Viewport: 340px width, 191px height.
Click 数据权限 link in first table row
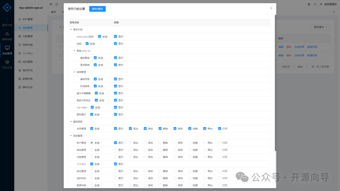click(312, 47)
